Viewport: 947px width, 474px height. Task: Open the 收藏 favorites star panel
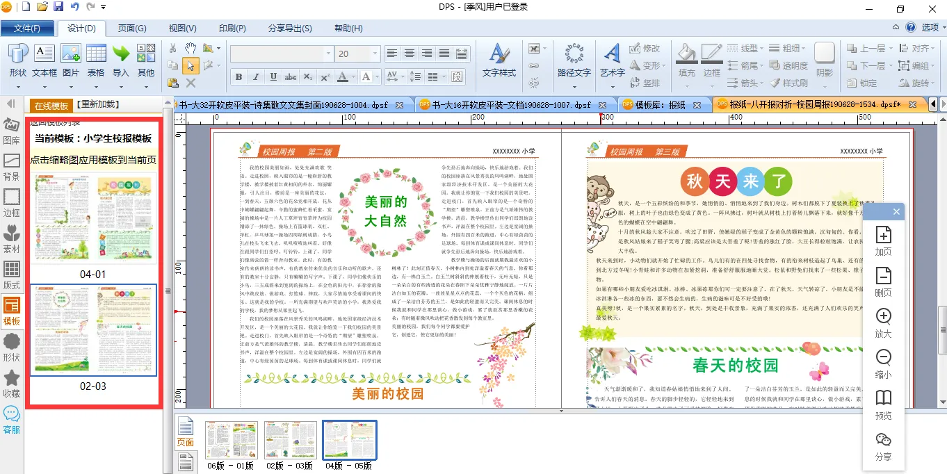[x=12, y=383]
